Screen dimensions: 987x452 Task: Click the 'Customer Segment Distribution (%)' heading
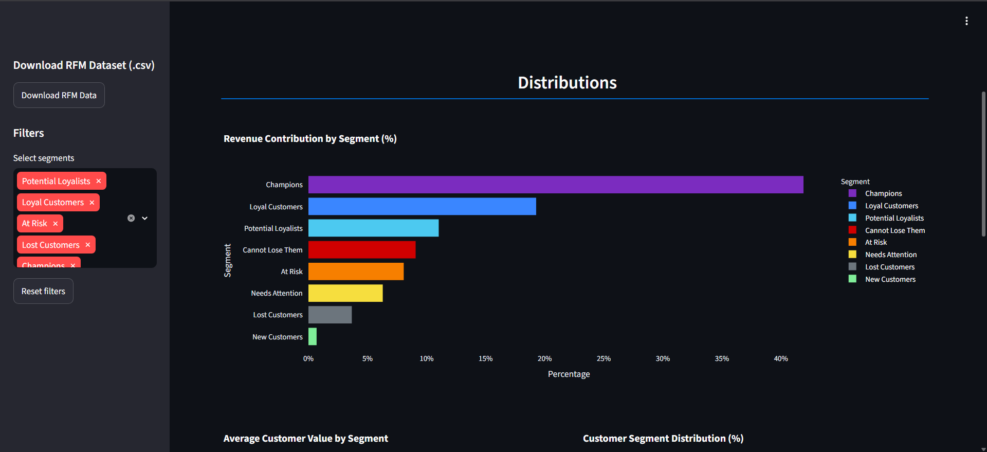(x=663, y=438)
